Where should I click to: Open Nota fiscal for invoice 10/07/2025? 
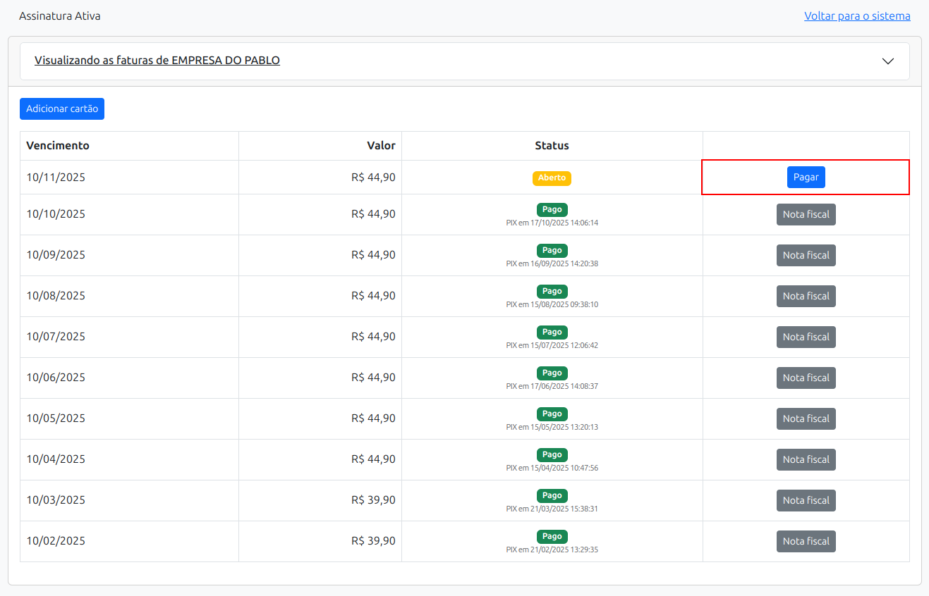click(806, 337)
